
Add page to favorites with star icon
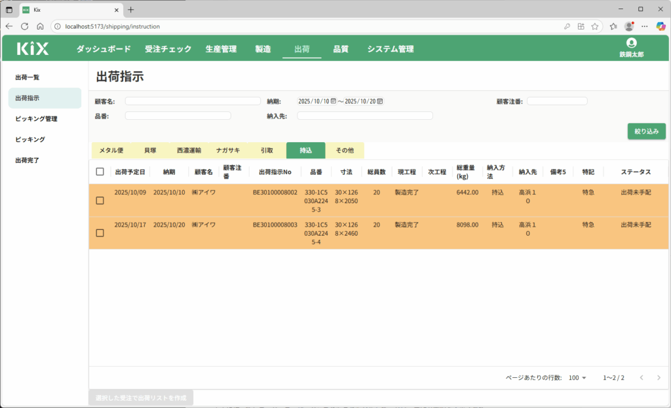pos(594,26)
